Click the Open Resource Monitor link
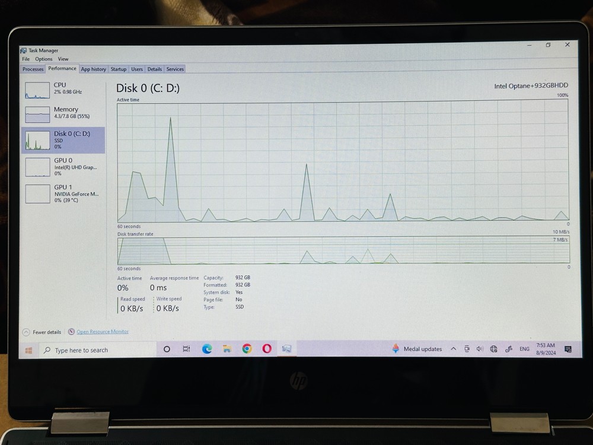 point(103,332)
